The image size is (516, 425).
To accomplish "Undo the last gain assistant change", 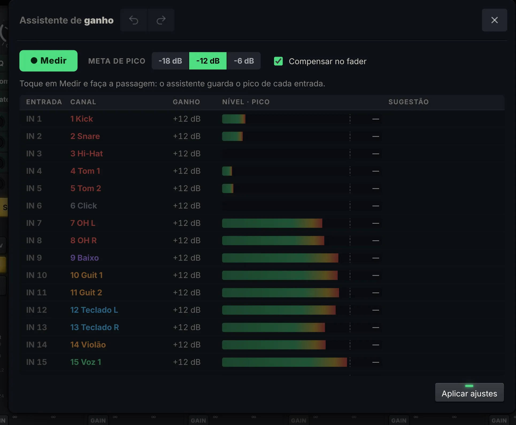I will 134,20.
